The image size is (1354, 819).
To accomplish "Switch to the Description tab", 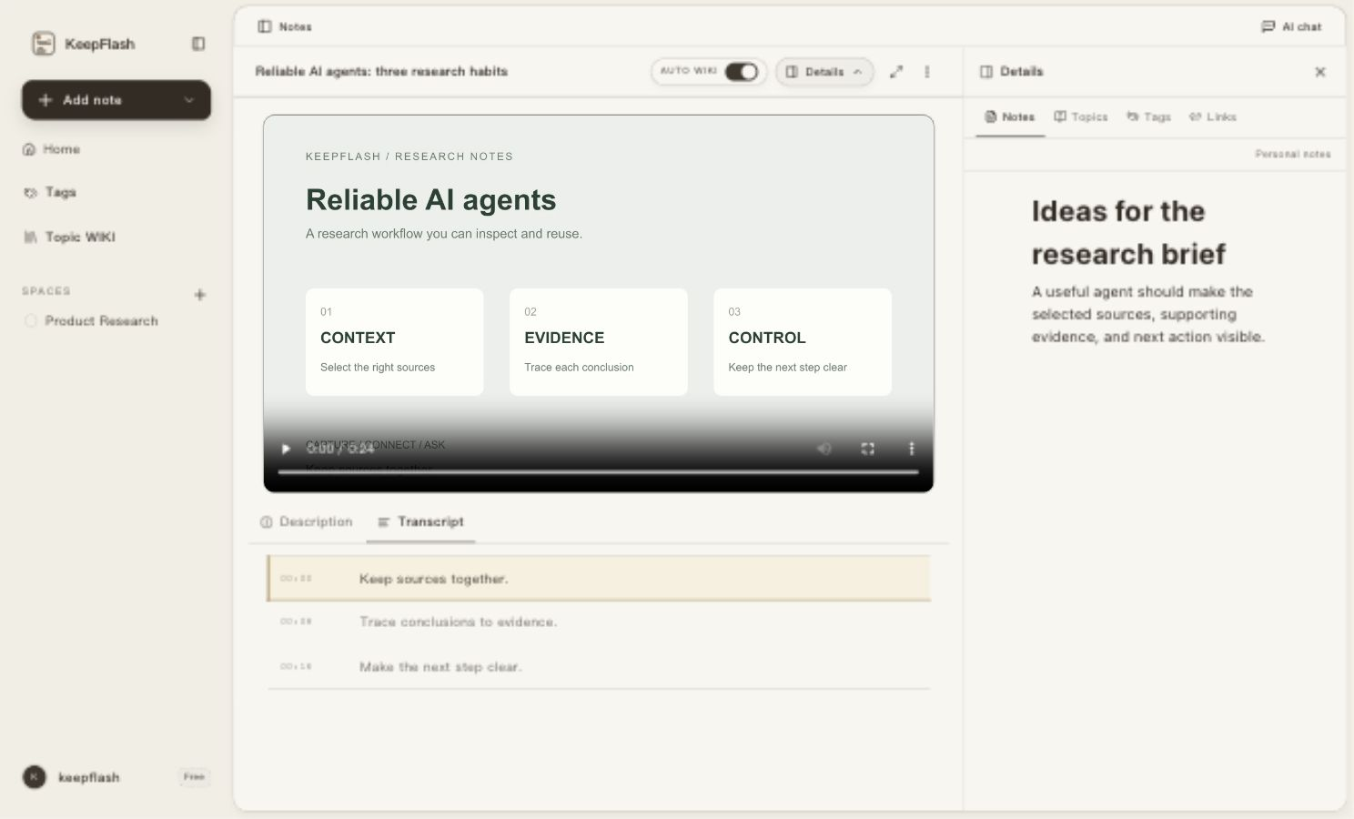I will point(306,521).
